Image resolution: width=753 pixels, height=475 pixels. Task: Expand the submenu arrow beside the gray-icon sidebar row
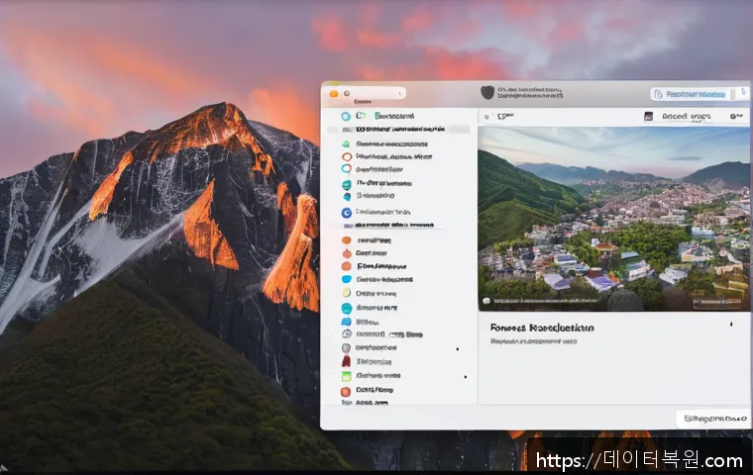(x=457, y=348)
